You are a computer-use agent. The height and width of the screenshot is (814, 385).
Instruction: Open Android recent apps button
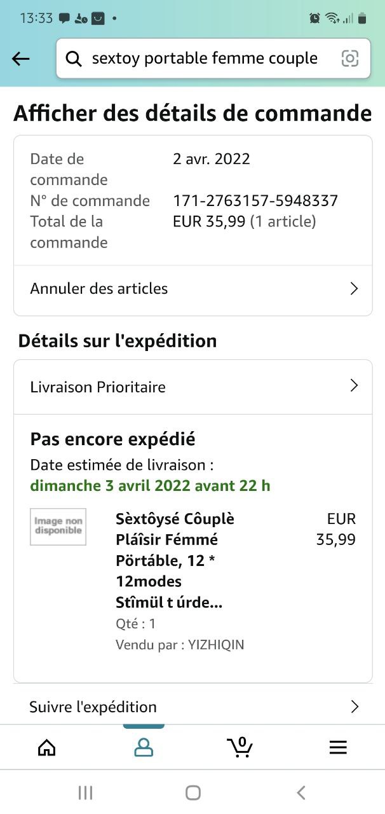click(85, 792)
